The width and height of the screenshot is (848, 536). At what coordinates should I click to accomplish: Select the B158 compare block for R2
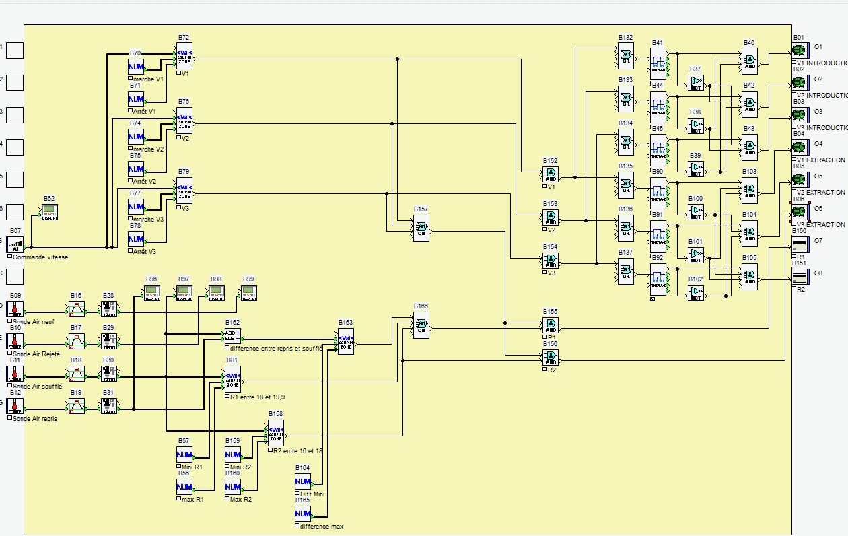[275, 433]
